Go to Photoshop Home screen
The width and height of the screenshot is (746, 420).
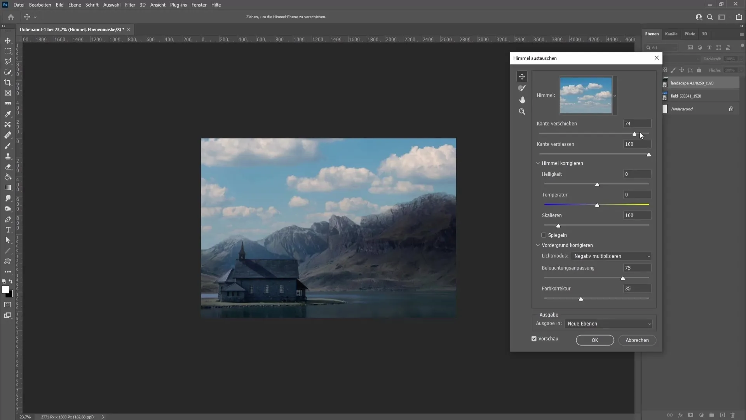tap(11, 17)
